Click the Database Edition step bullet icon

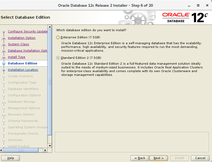pos(4,63)
